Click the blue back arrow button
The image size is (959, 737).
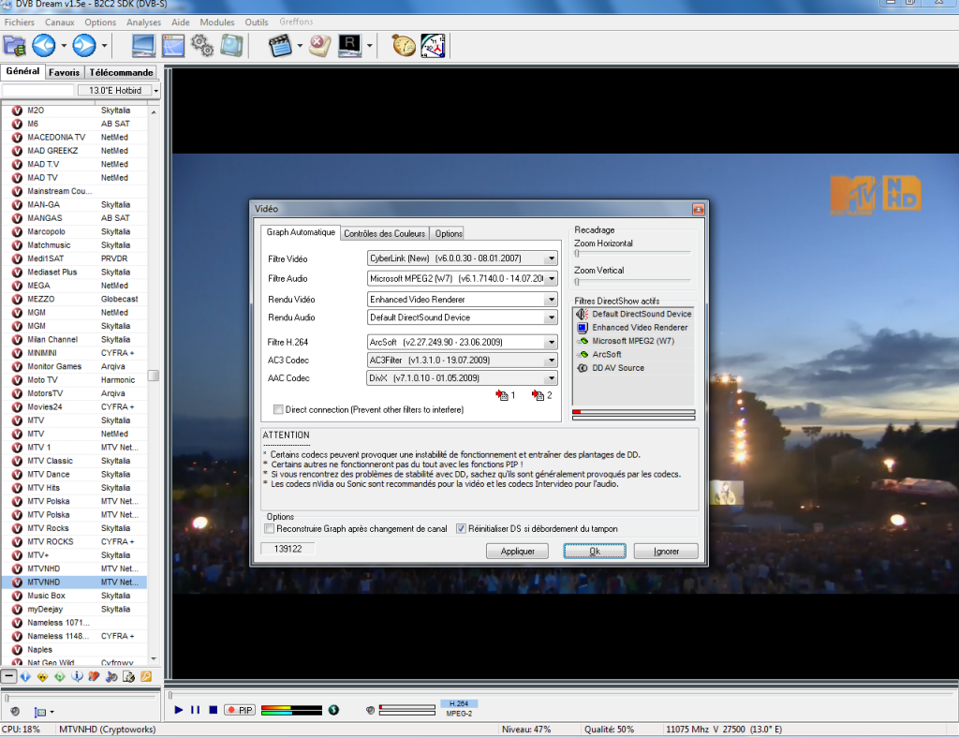pos(43,46)
